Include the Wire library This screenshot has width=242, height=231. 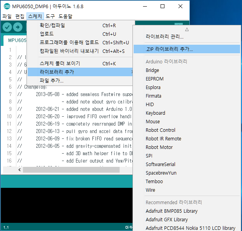(x=187, y=190)
